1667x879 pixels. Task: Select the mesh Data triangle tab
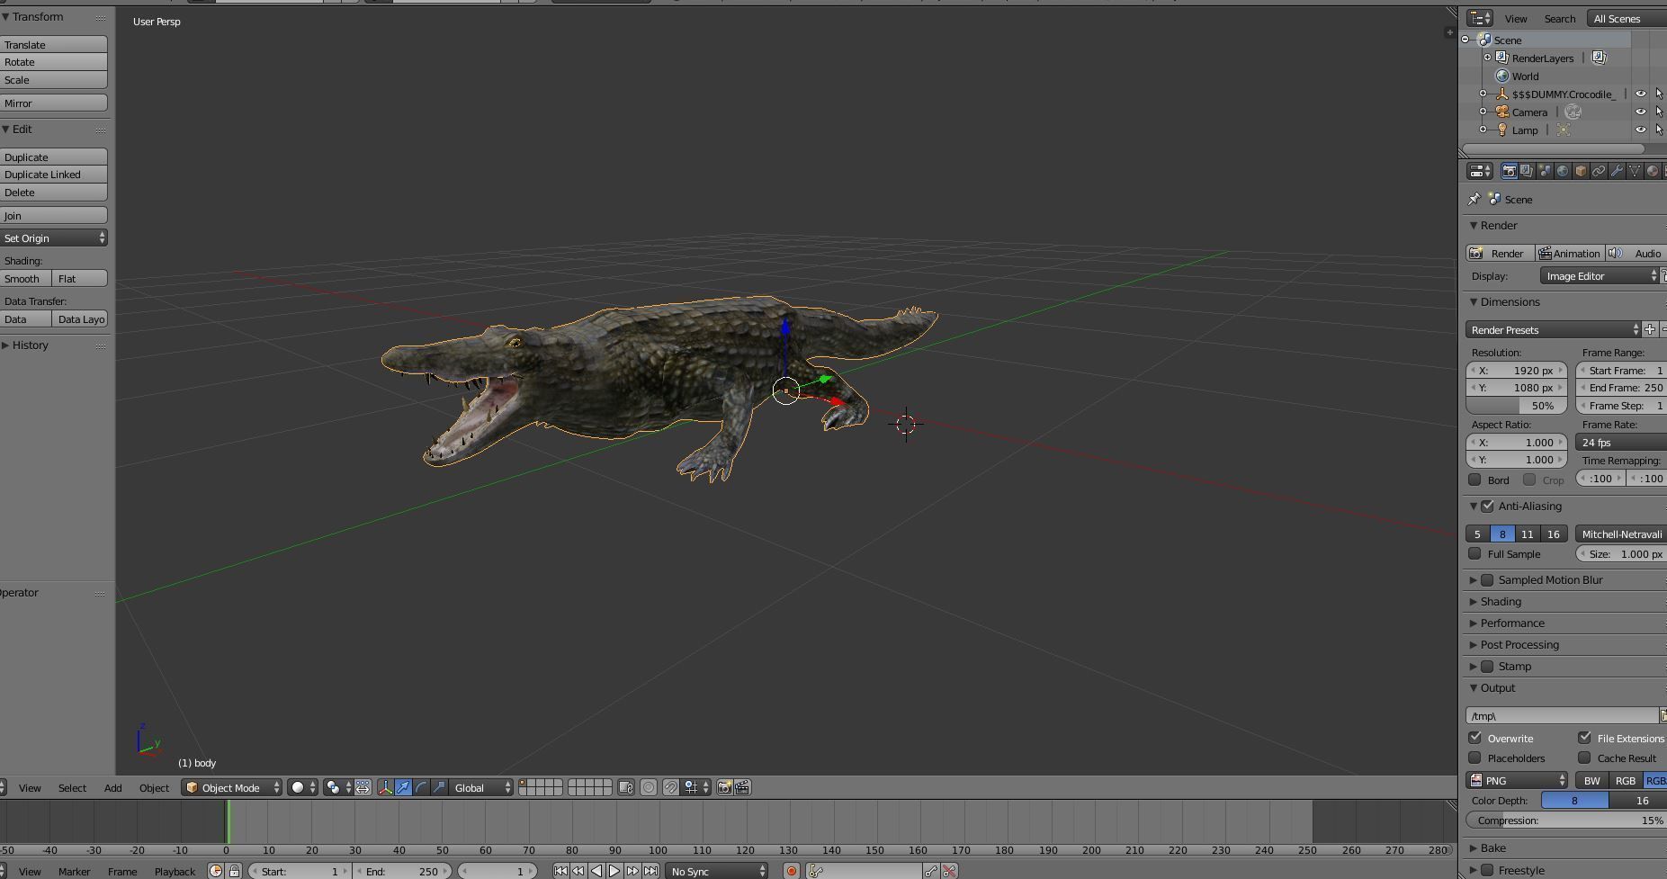pos(1635,171)
